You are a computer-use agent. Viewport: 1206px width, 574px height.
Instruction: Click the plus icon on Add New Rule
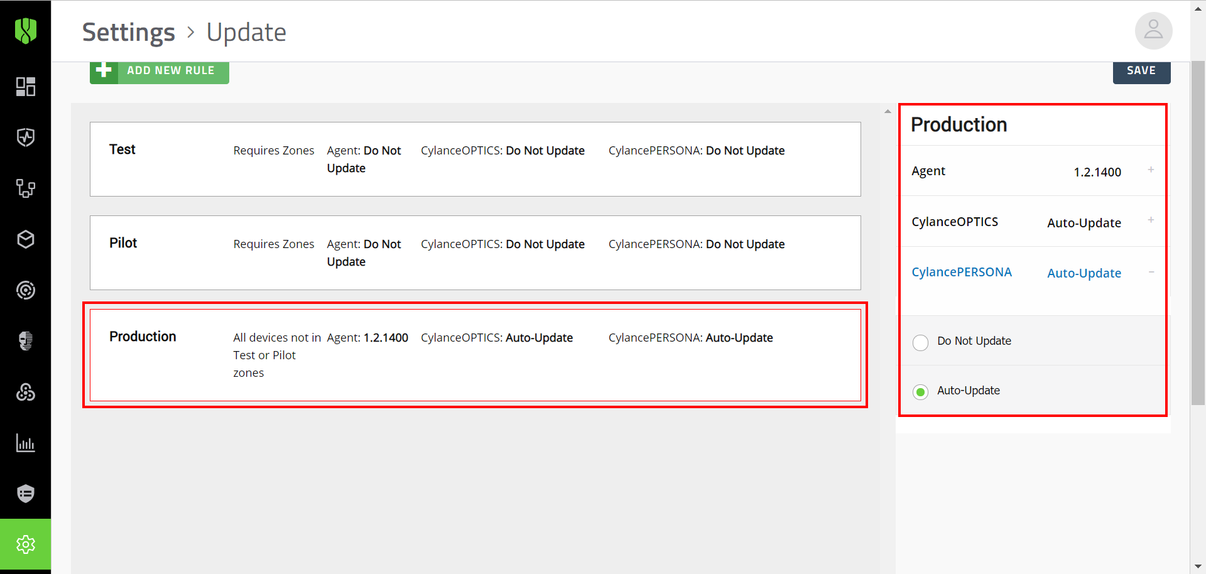tap(104, 70)
